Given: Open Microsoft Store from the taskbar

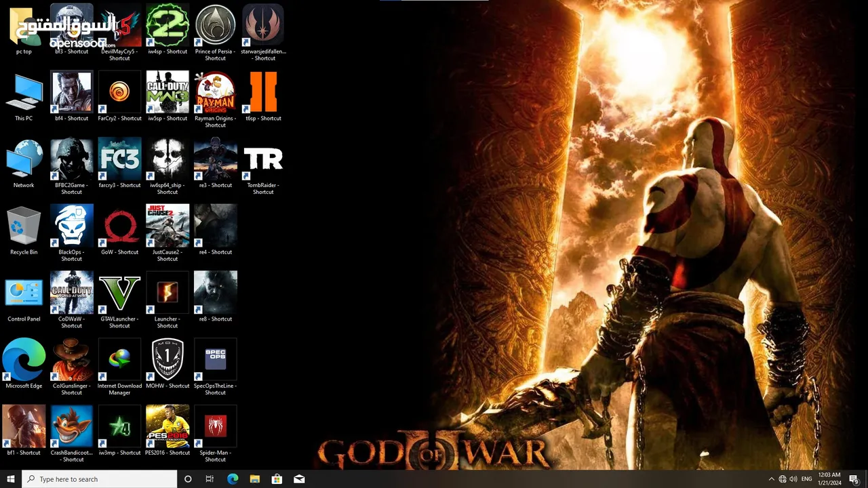Looking at the screenshot, I should point(277,479).
